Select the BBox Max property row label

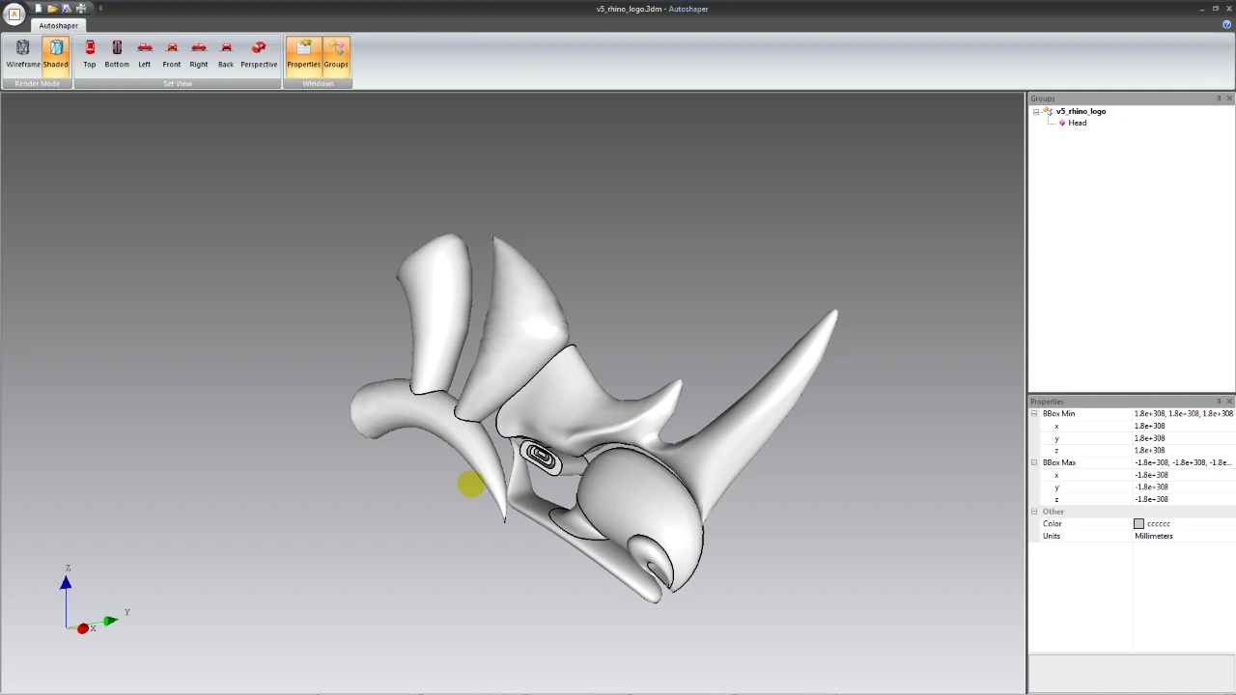pos(1059,462)
